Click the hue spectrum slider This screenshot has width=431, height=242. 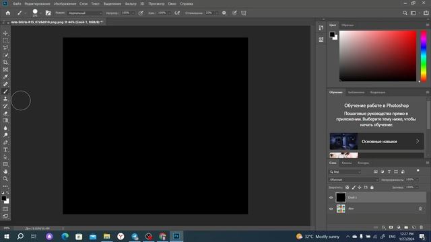pyautogui.click(x=424, y=56)
